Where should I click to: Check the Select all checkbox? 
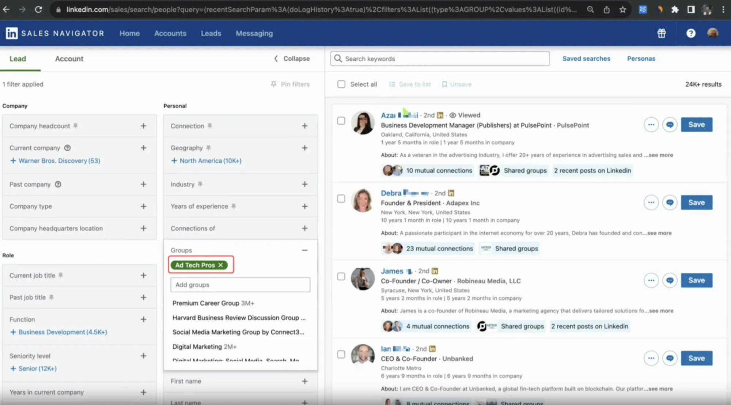tap(341, 84)
